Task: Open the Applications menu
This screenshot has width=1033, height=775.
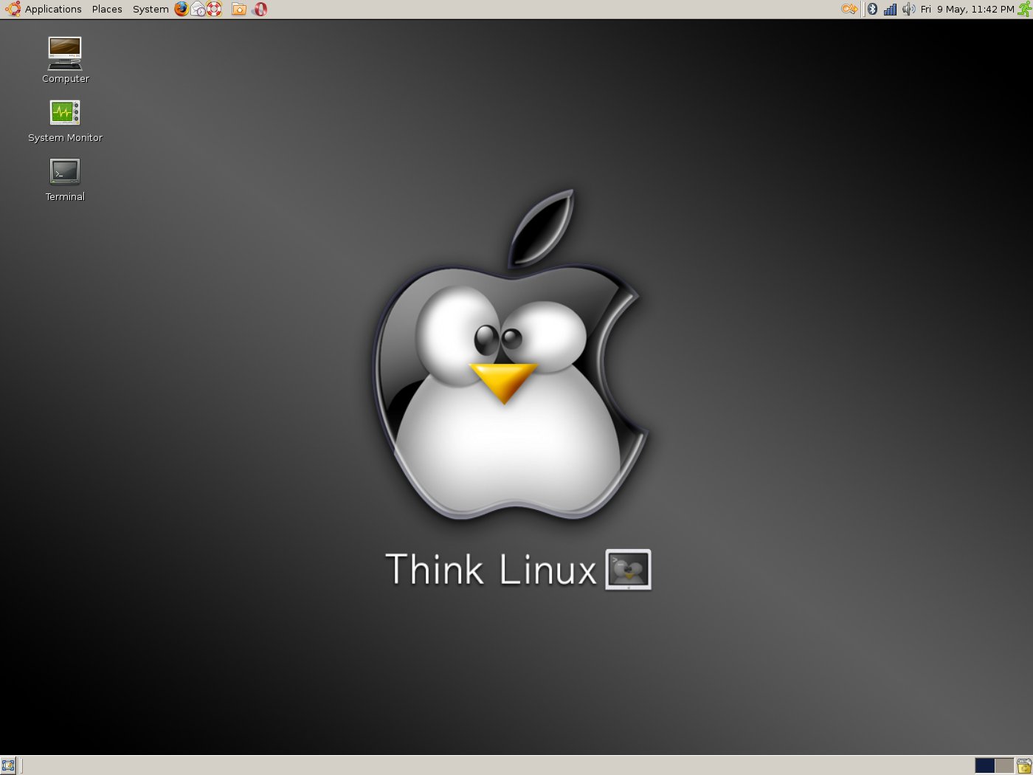Action: (x=53, y=10)
